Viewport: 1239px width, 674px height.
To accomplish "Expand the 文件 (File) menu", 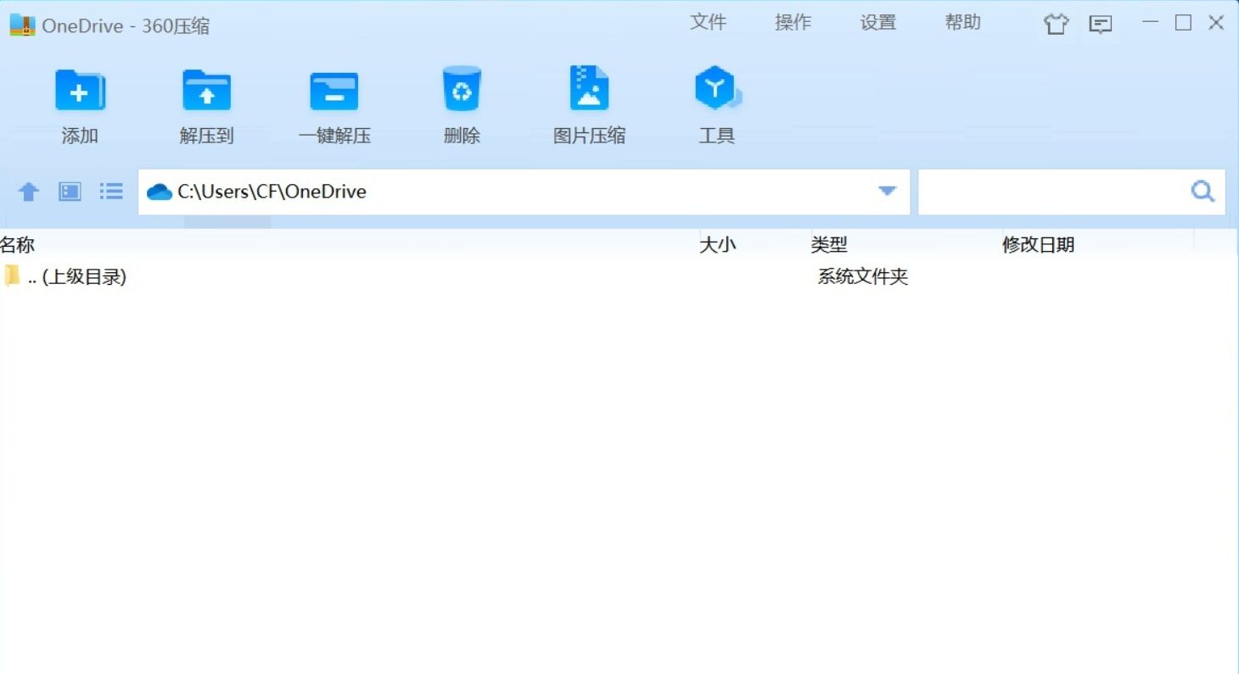I will tap(709, 22).
